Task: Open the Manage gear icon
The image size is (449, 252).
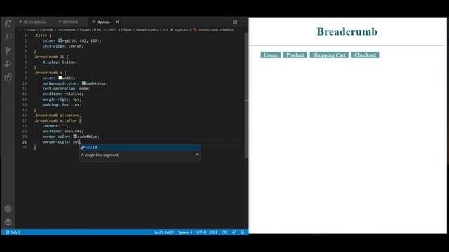Action: [x=8, y=223]
